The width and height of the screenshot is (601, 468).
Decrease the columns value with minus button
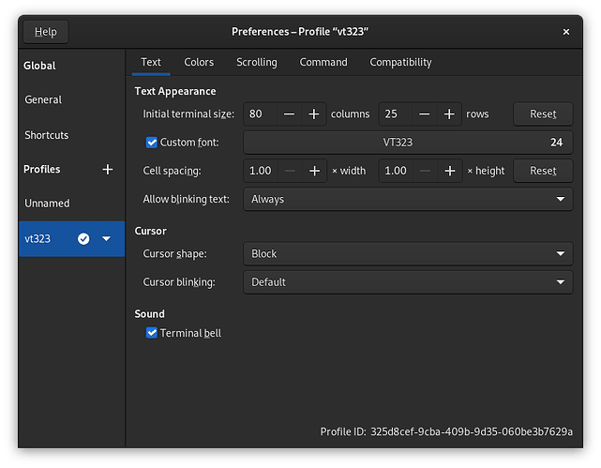pos(288,114)
